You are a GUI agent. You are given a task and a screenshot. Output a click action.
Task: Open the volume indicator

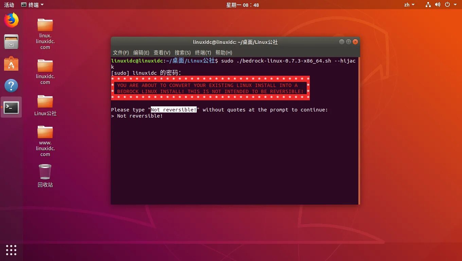pyautogui.click(x=438, y=5)
